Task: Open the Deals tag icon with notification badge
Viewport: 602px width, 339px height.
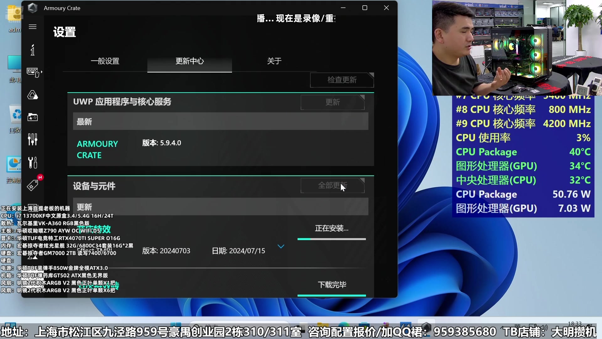Action: coord(33,185)
